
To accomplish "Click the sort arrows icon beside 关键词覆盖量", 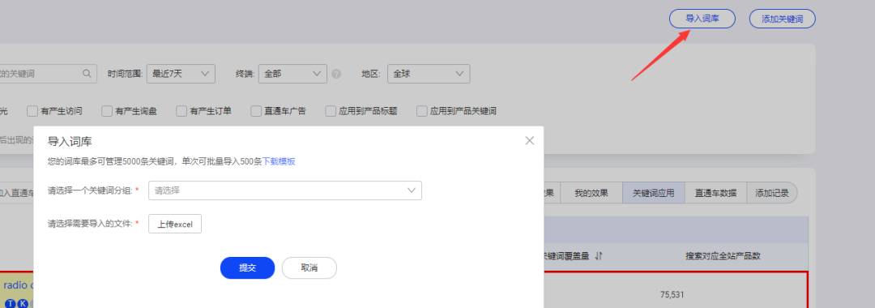I will click(598, 256).
